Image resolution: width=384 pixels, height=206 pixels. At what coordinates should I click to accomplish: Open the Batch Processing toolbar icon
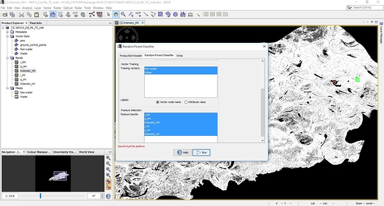(100, 14)
